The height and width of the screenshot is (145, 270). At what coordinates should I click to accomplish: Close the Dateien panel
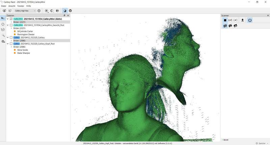68,15
